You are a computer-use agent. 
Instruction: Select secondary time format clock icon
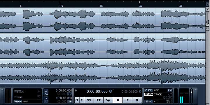140,92
